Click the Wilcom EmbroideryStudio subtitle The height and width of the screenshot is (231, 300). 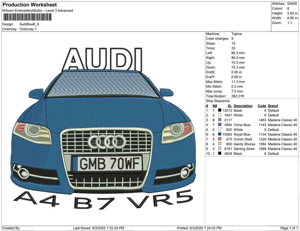[x=38, y=11]
